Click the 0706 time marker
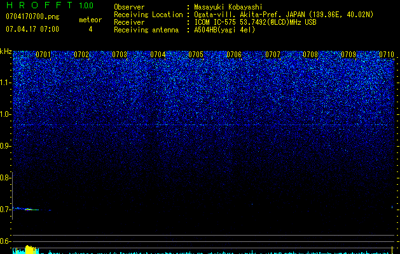The image size is (400, 254). pos(234,55)
